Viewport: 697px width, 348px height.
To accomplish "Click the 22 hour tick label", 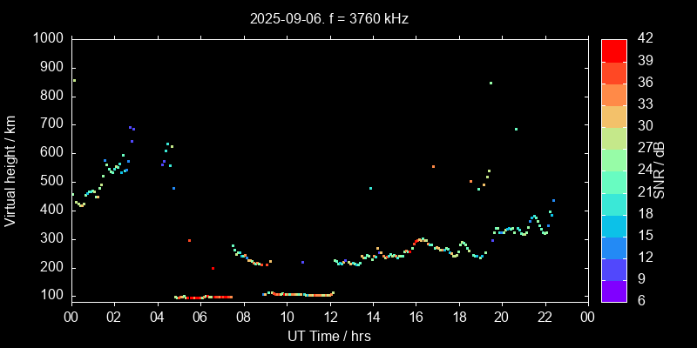I will point(545,316).
